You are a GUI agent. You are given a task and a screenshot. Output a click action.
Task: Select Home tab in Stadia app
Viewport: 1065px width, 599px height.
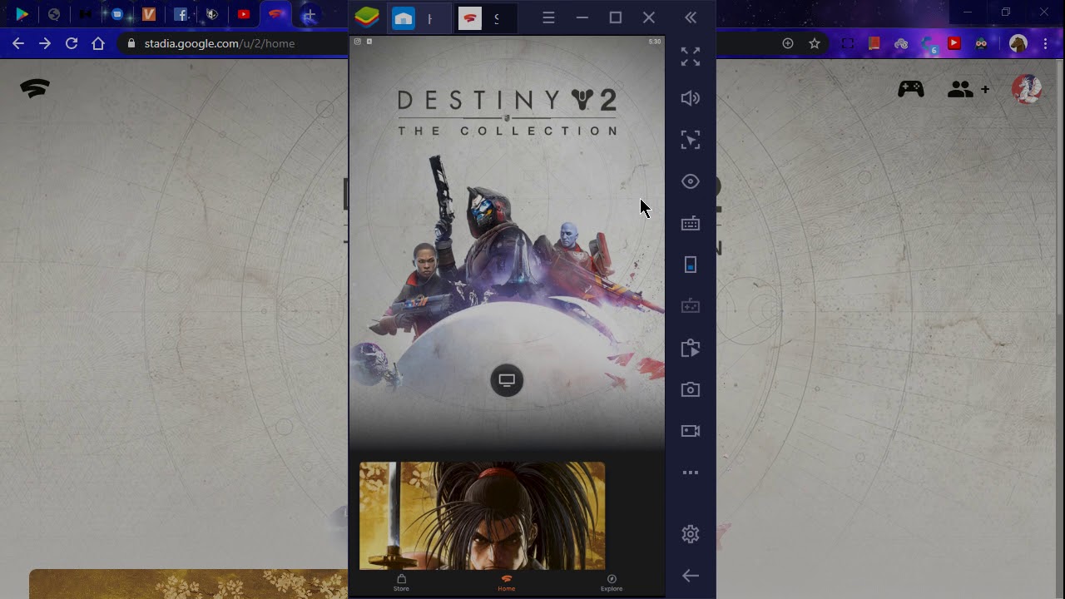(x=507, y=582)
